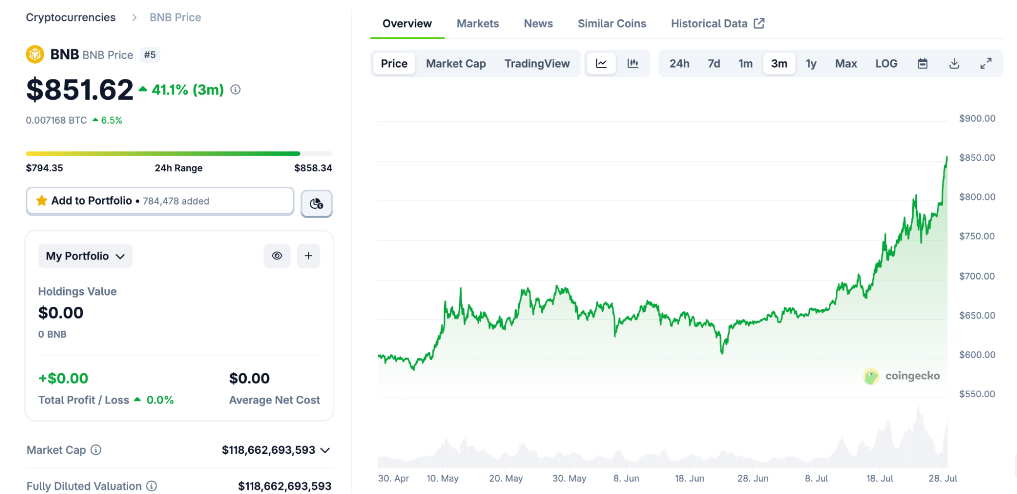Click the 0.007168 BTC value

[56, 121]
